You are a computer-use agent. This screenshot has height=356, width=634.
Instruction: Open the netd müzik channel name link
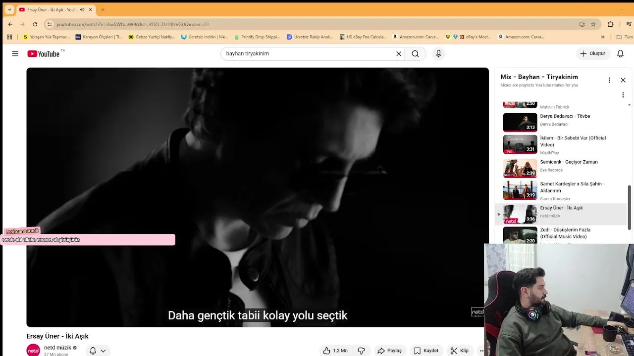click(x=57, y=348)
